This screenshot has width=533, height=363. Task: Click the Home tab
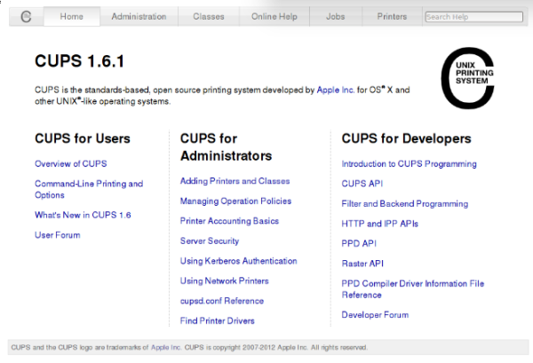[x=72, y=16]
